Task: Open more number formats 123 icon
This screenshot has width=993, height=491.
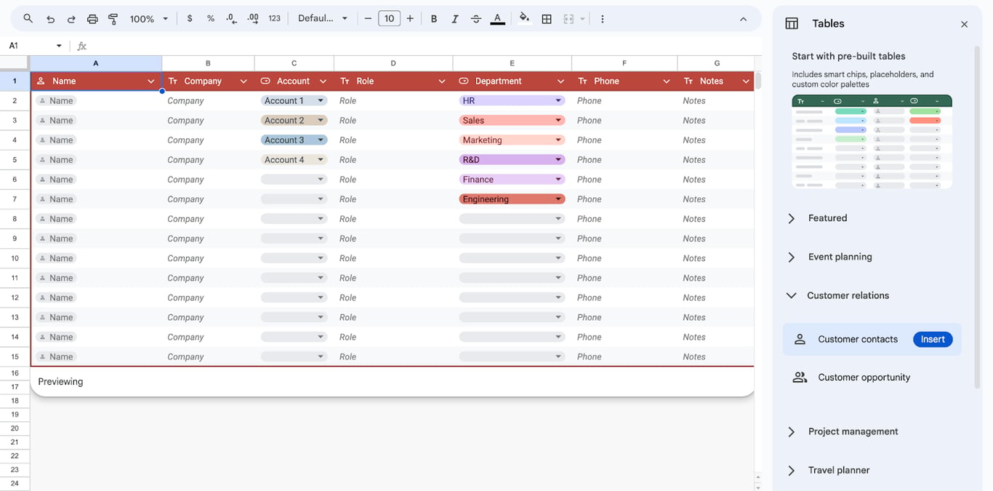Action: [x=274, y=19]
